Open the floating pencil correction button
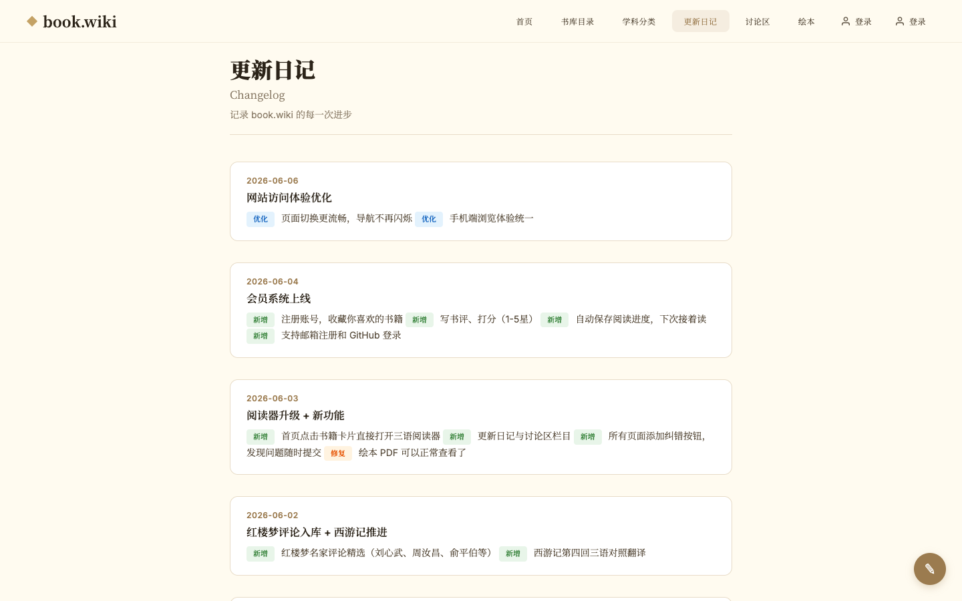962x601 pixels. click(x=930, y=569)
